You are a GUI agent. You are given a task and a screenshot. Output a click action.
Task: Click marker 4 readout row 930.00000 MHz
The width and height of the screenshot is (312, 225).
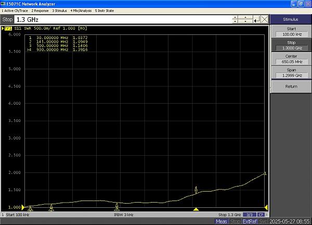click(x=57, y=49)
